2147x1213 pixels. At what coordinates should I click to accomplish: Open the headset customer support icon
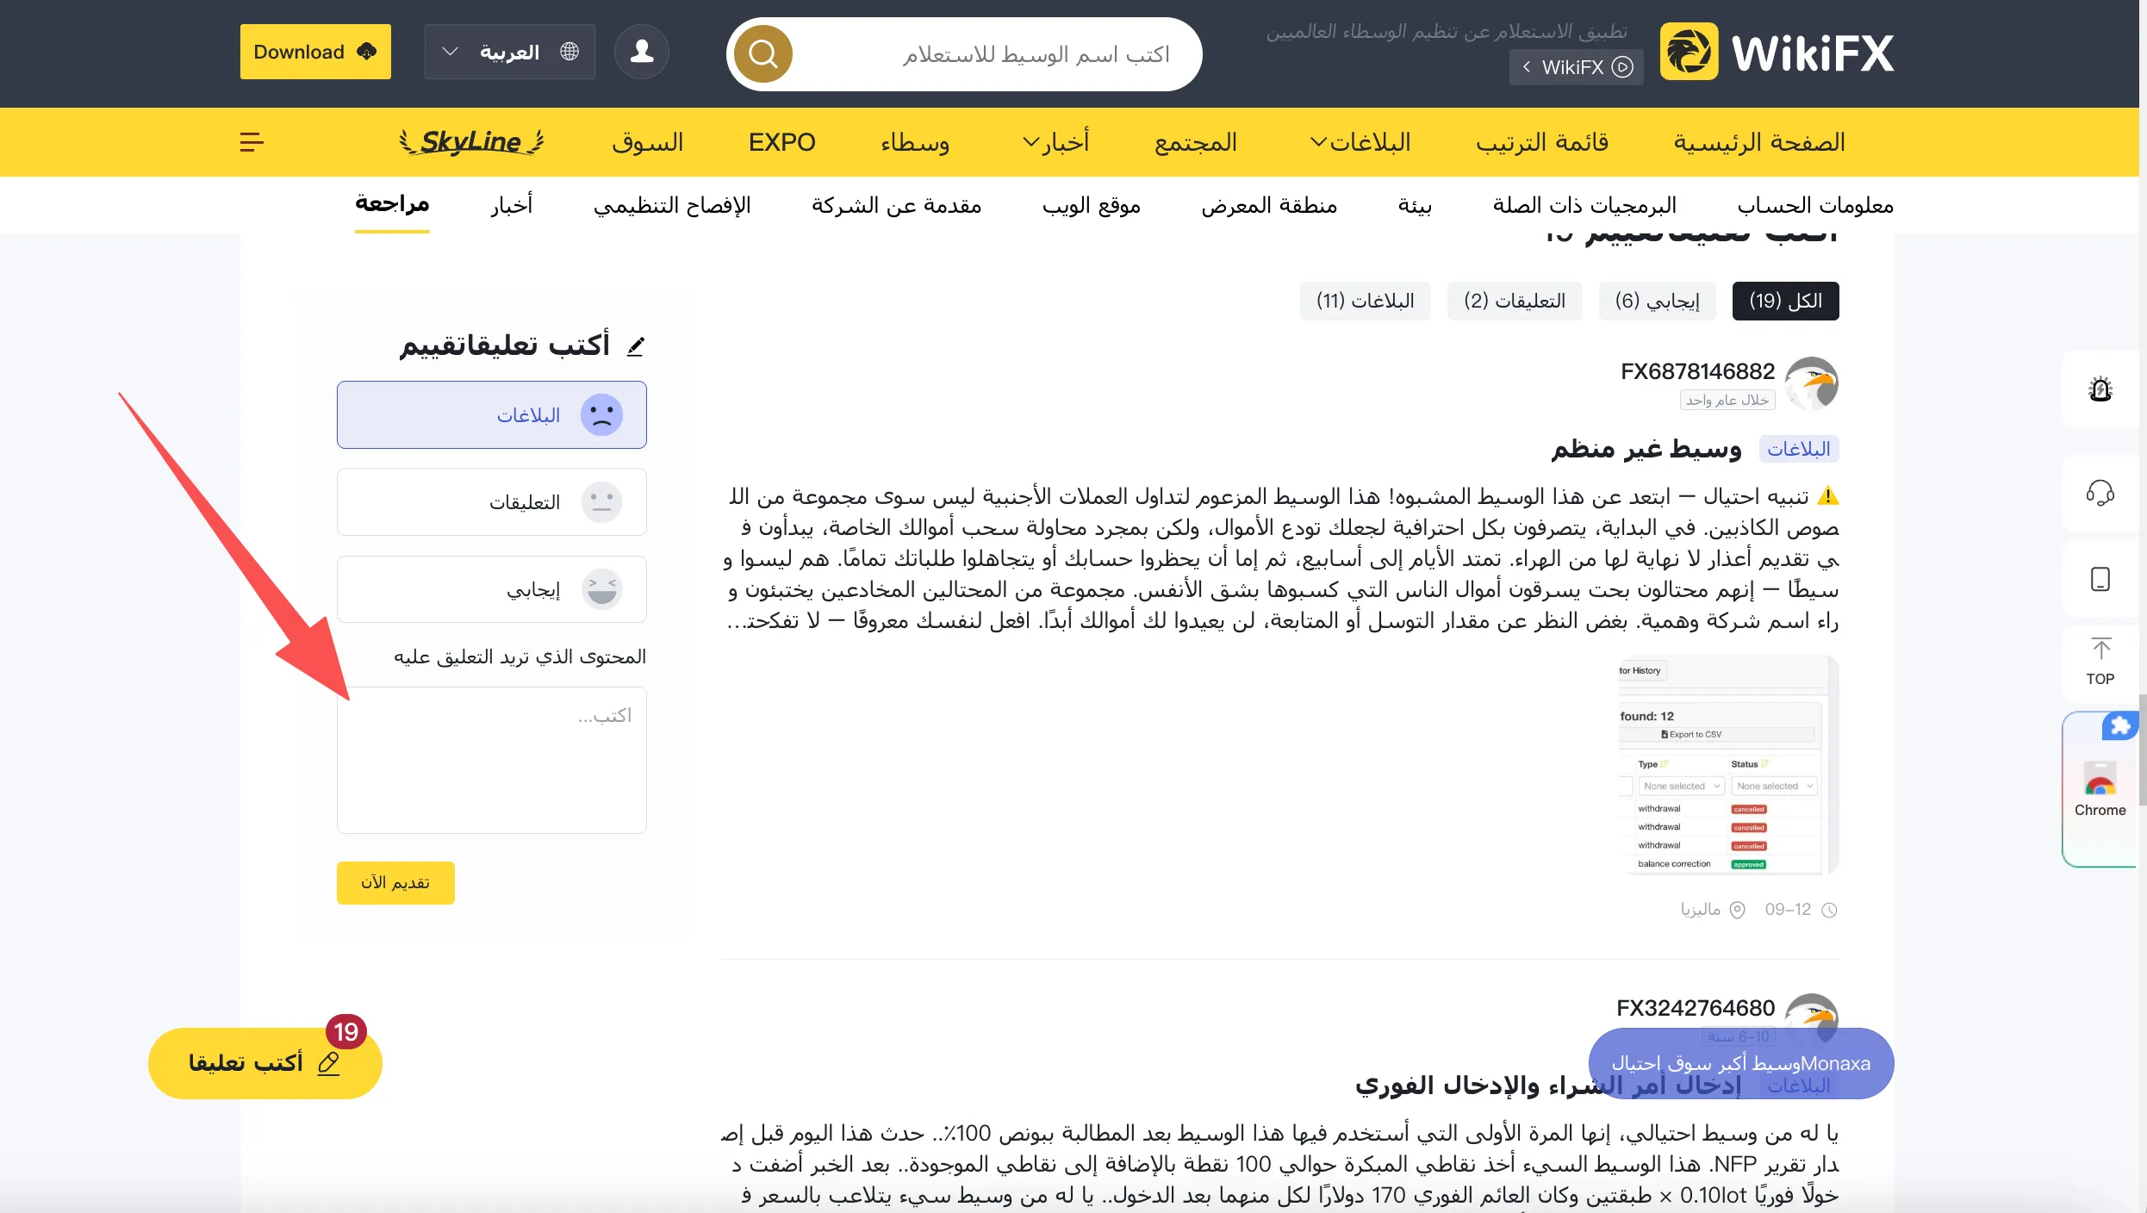(x=2100, y=493)
